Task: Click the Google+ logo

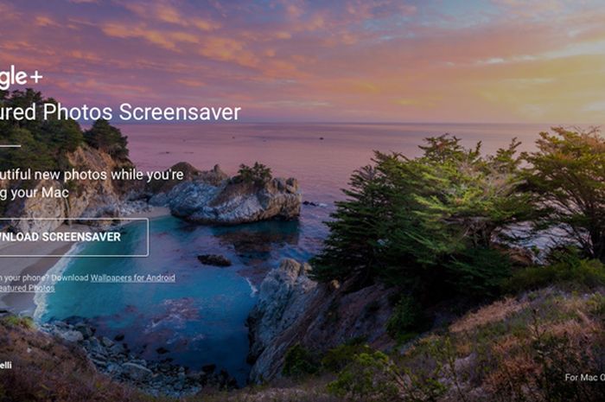Action: pyautogui.click(x=21, y=78)
